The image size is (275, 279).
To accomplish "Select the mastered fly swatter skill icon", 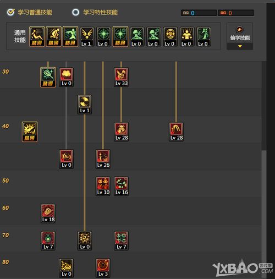I will coord(48,77).
